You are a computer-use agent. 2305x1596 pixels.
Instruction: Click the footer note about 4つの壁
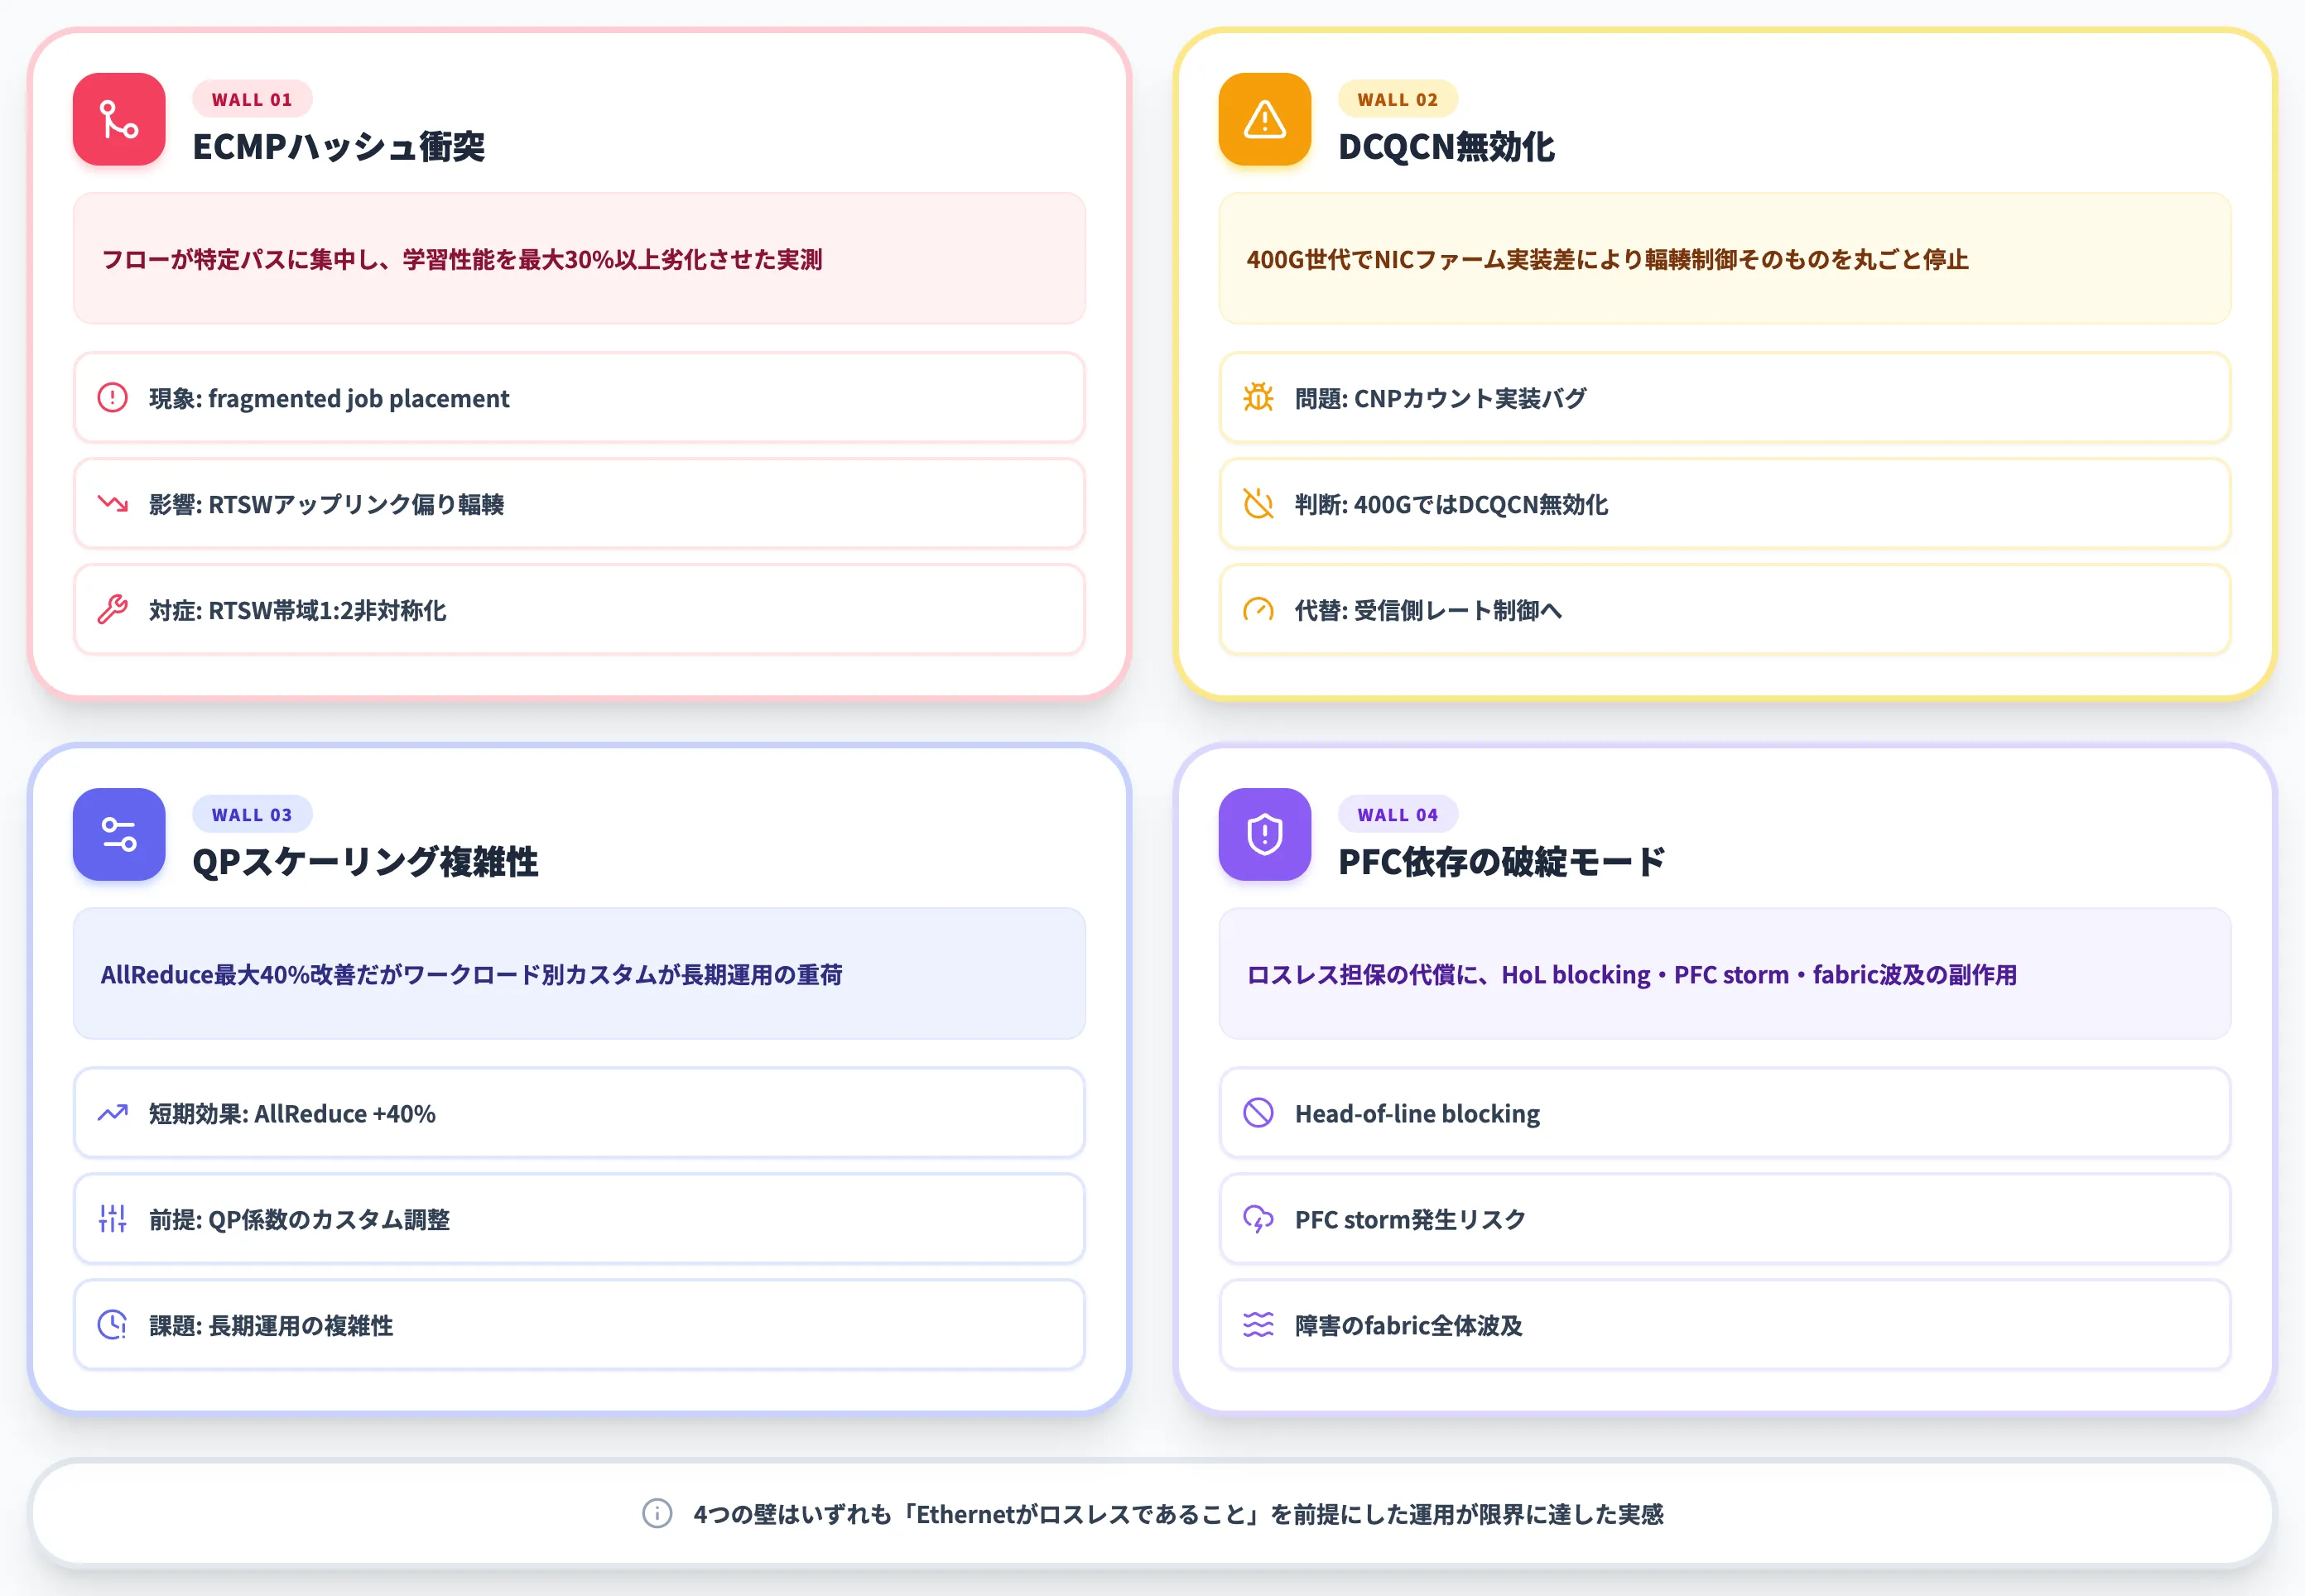(1152, 1514)
